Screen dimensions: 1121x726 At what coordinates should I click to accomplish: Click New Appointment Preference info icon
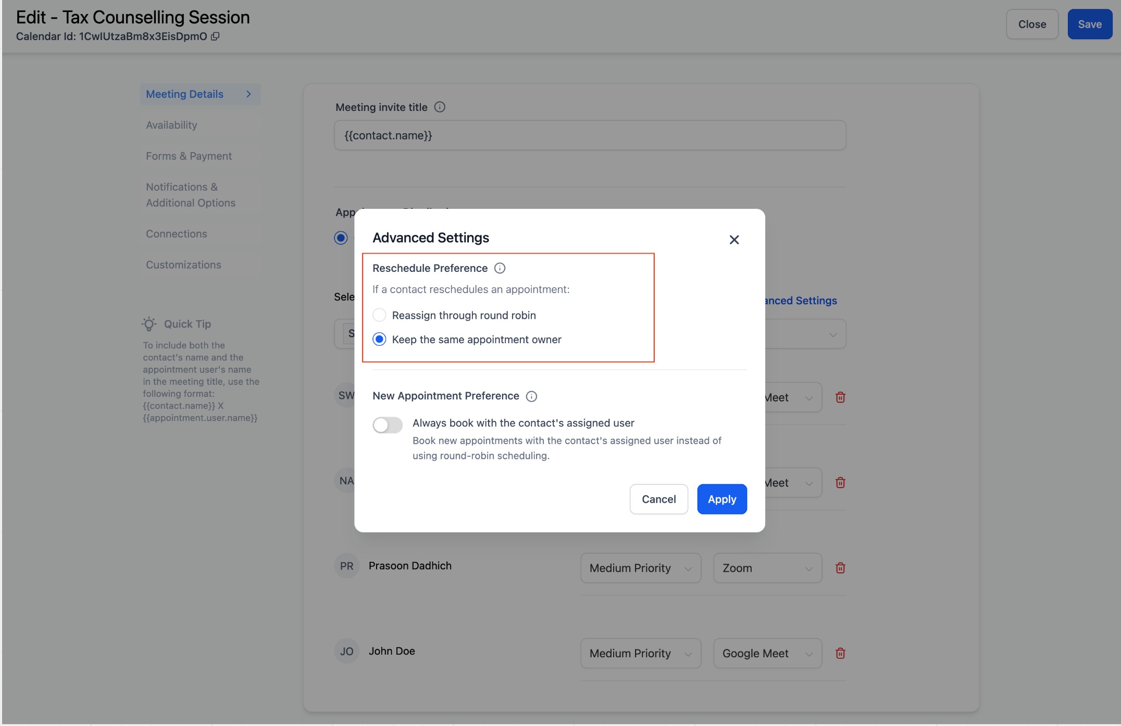531,396
